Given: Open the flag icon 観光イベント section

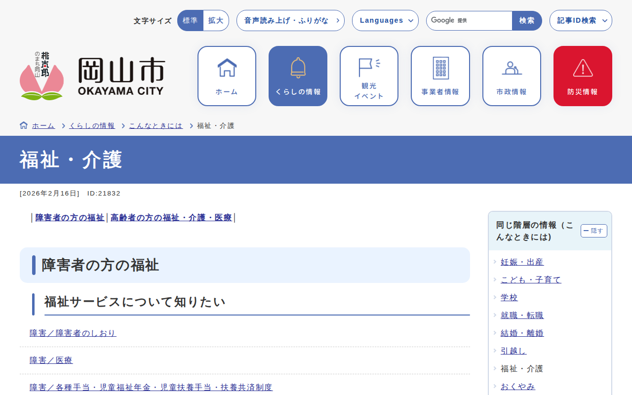Looking at the screenshot, I should coord(369,76).
